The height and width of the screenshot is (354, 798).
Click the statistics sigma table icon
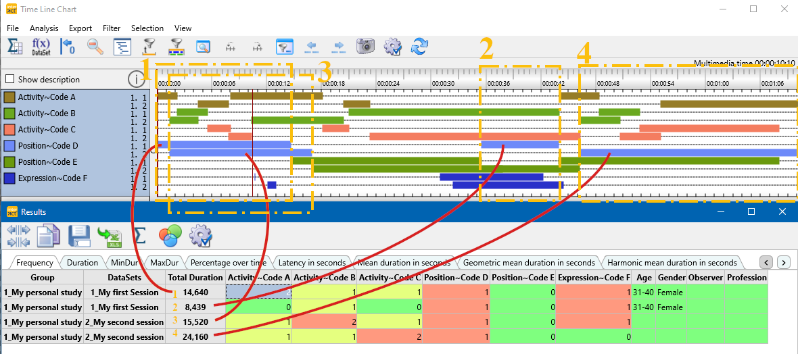tap(14, 47)
